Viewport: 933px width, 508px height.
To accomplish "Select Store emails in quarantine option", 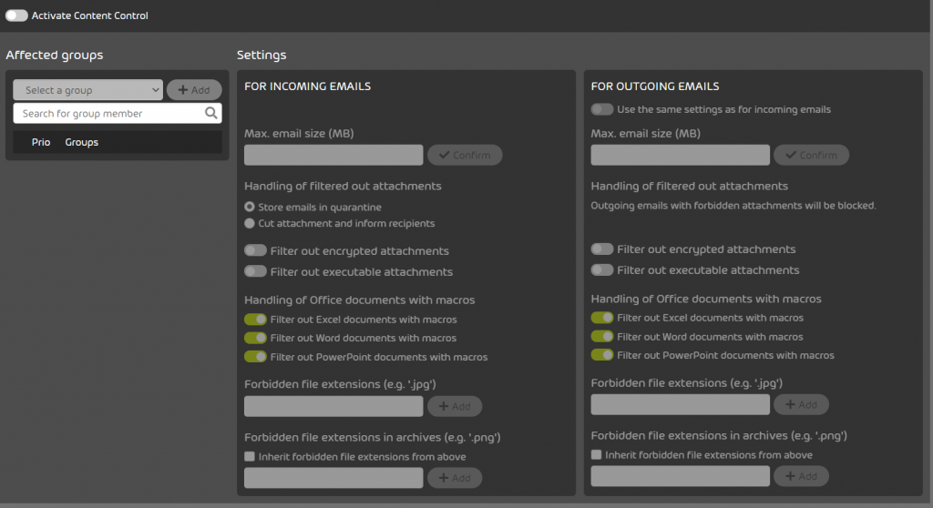I will (x=250, y=207).
